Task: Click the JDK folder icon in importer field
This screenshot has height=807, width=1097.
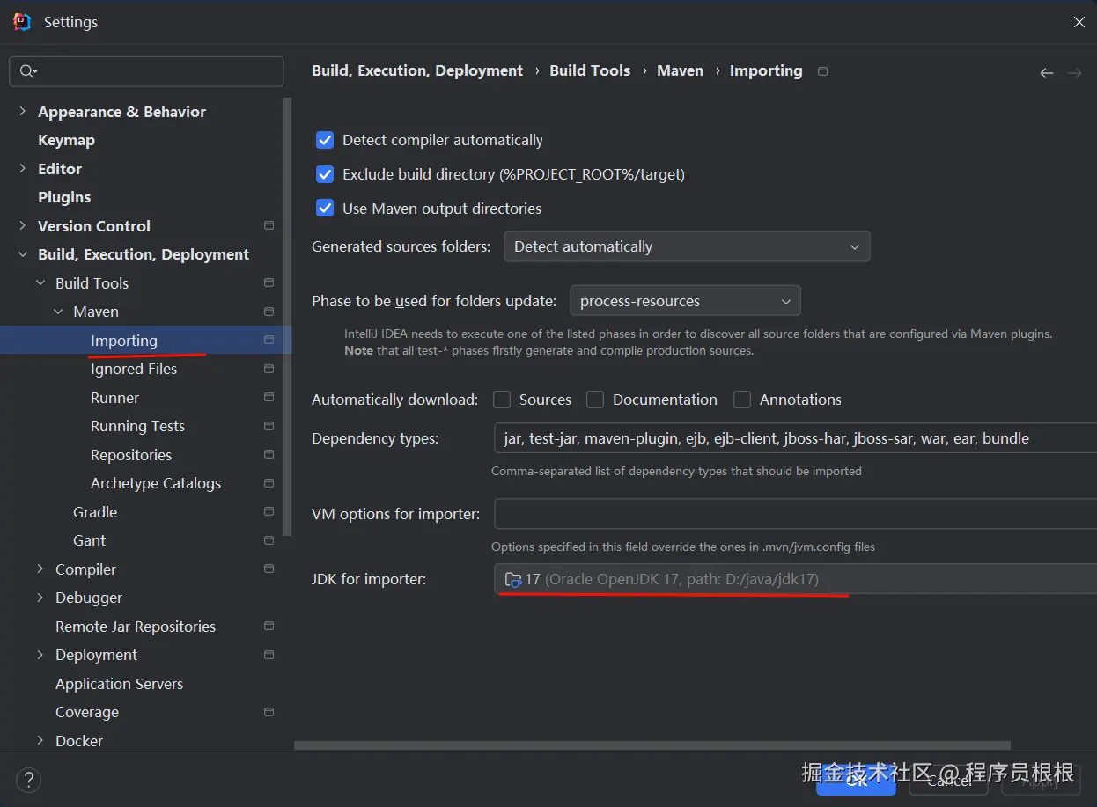Action: (x=512, y=580)
